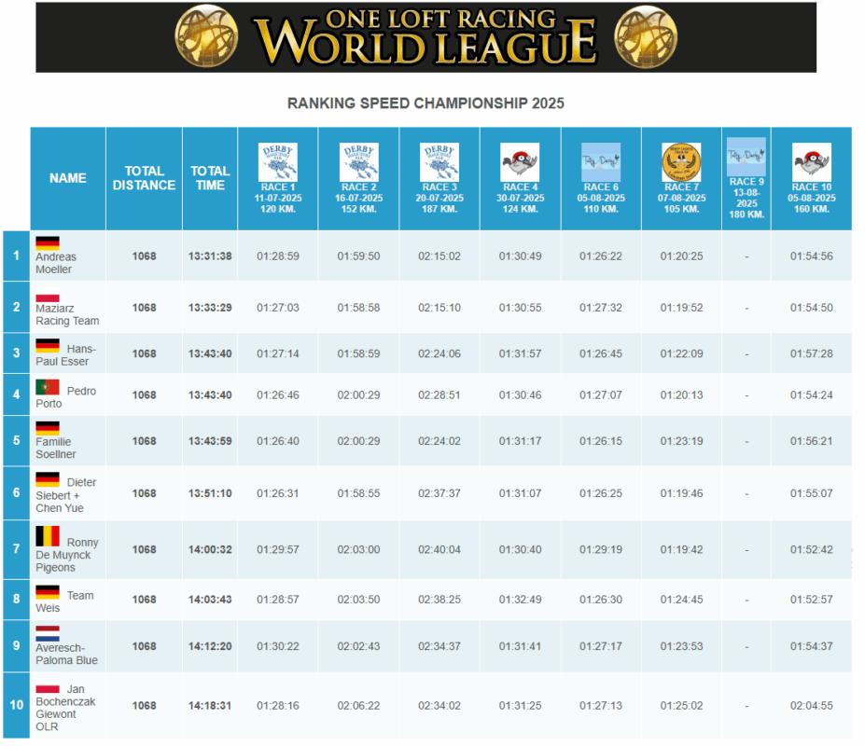865x746 pixels.
Task: Select Hans-Paul Esser's Race 3 time 02:24:06
Action: 439,353
